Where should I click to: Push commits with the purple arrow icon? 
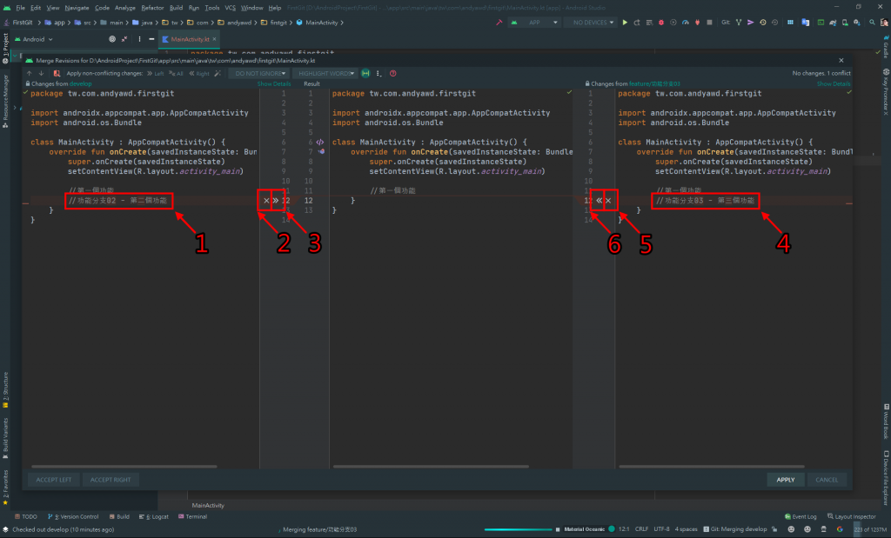coord(751,23)
